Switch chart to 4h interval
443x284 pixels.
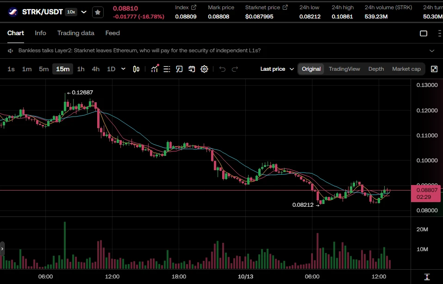point(96,69)
